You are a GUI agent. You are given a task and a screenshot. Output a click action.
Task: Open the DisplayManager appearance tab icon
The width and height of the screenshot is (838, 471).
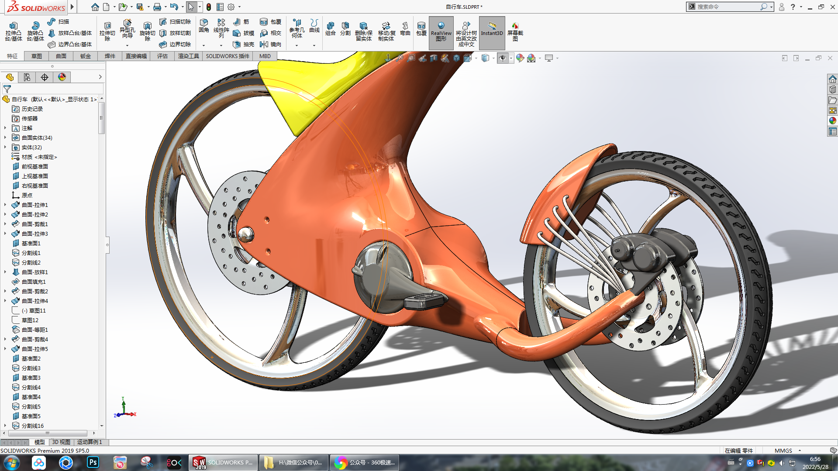tap(62, 77)
